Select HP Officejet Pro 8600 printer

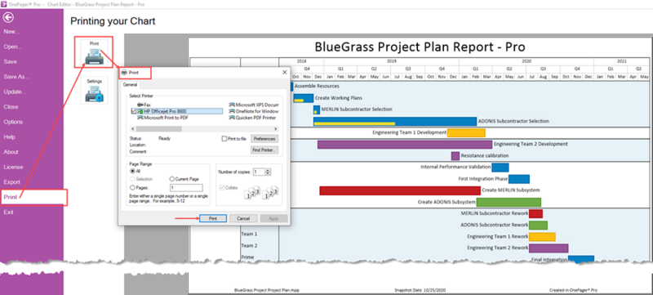pyautogui.click(x=176, y=111)
